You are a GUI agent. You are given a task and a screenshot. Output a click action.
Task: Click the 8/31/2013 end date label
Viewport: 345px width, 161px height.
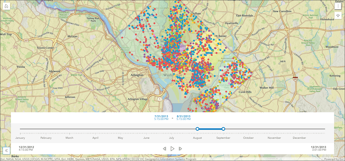pyautogui.click(x=183, y=116)
